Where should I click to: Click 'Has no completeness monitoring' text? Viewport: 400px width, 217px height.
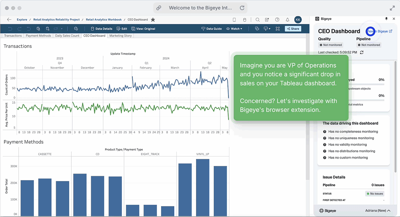(353, 132)
